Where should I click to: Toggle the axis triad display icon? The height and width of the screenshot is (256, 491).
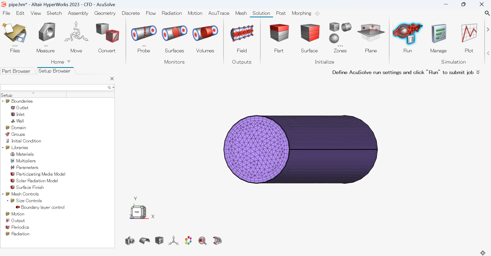coord(174,240)
